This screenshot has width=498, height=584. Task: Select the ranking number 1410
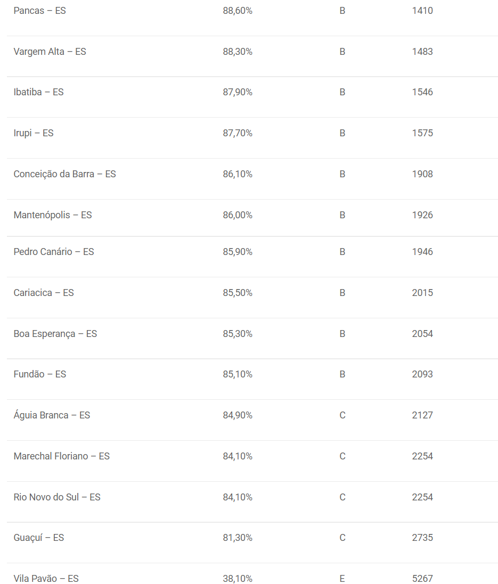(x=422, y=11)
